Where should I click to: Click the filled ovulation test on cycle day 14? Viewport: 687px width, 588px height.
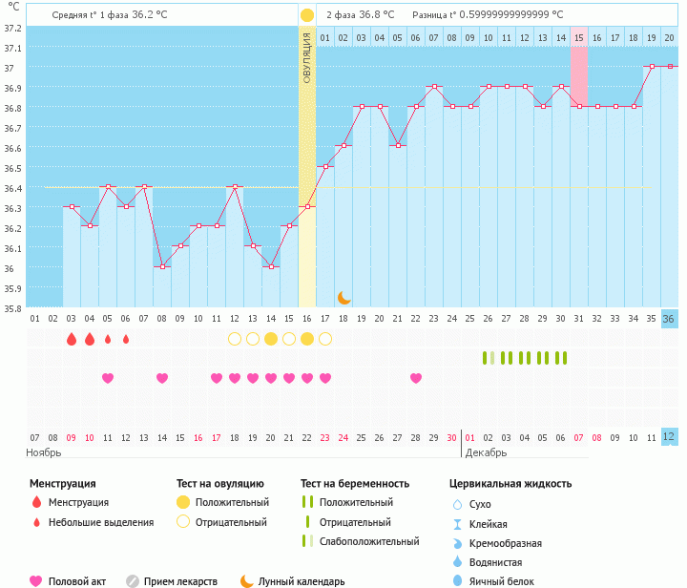pos(271,339)
